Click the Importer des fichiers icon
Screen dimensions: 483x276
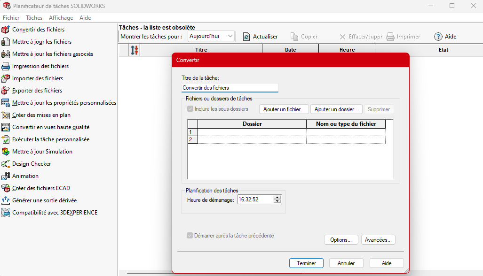click(x=6, y=78)
